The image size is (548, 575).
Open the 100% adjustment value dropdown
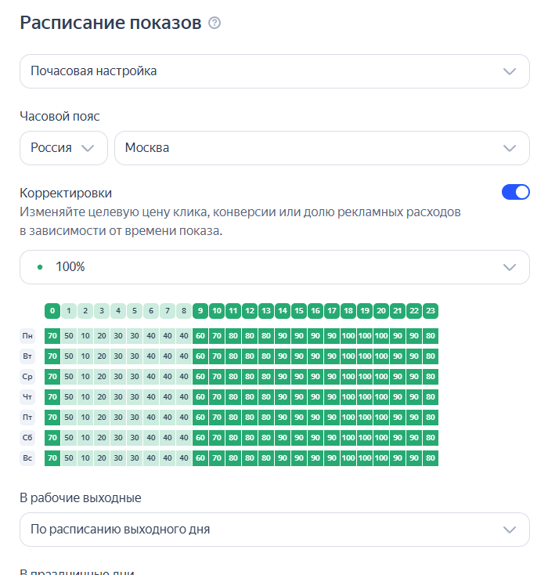point(274,267)
